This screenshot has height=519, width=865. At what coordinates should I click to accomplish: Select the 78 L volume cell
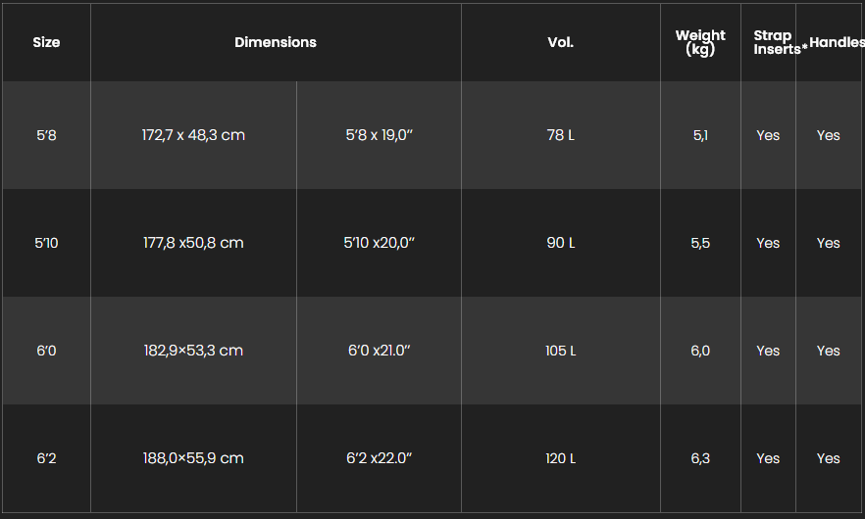coord(561,135)
